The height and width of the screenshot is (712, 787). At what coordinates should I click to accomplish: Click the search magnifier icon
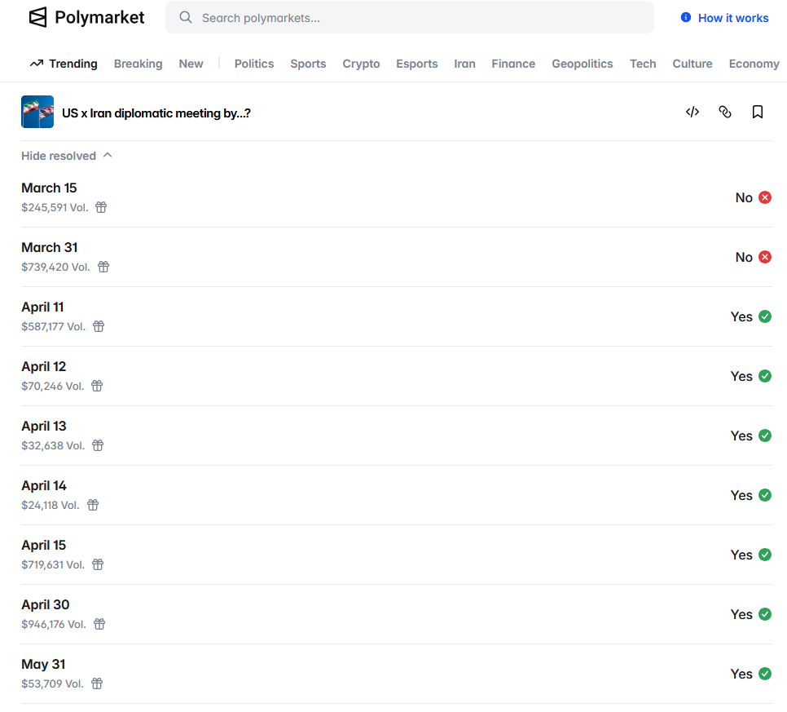pyautogui.click(x=186, y=18)
